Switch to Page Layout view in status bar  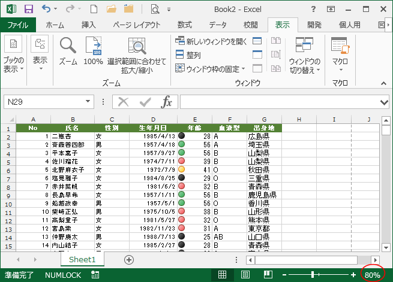tap(245, 275)
